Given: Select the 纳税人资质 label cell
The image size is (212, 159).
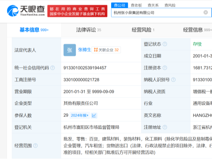Looking at the screenshot, I should [x=166, y=92].
